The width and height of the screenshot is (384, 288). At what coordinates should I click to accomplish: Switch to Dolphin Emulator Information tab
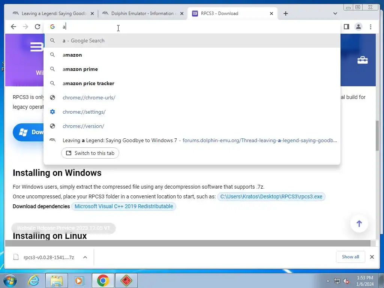142,13
